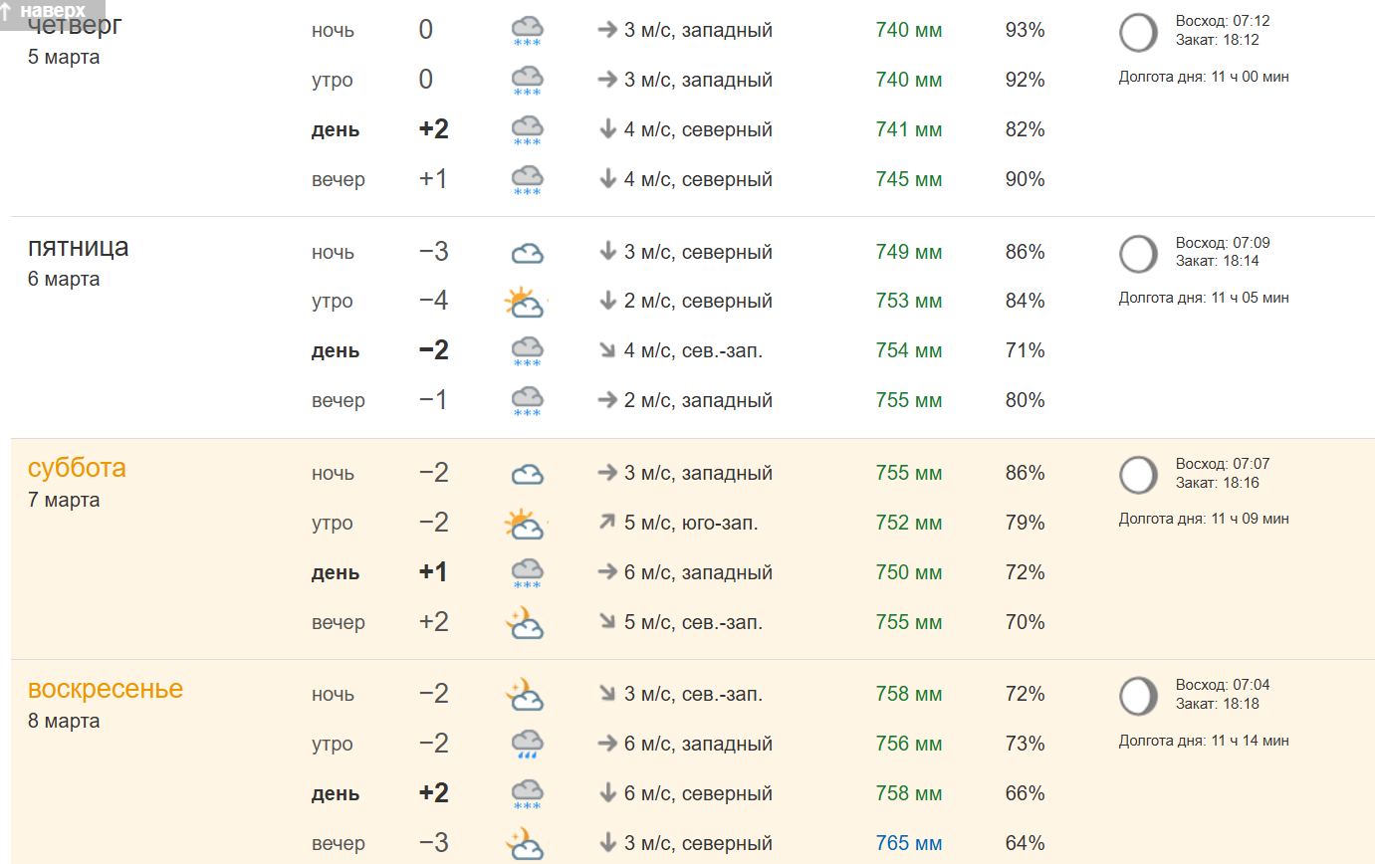Click the 765 мм pressure value

(908, 843)
